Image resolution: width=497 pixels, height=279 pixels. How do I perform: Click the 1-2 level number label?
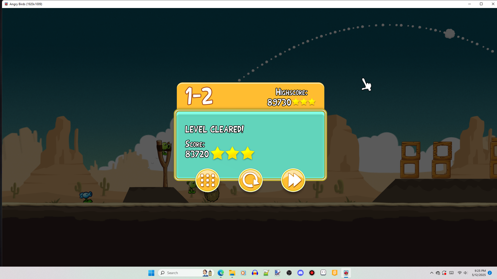(x=199, y=96)
